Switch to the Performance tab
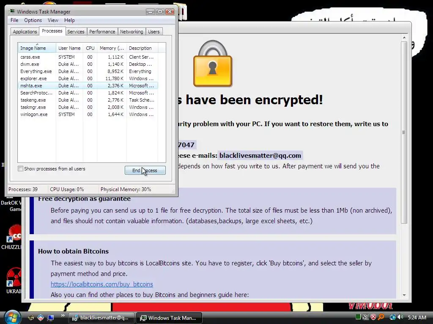433x324 pixels. (102, 32)
